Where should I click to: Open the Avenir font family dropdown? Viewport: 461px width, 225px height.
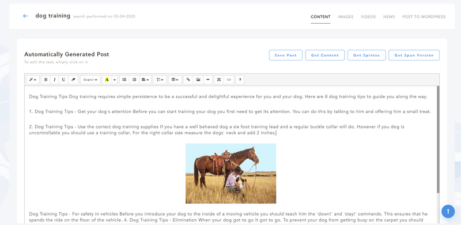90,80
